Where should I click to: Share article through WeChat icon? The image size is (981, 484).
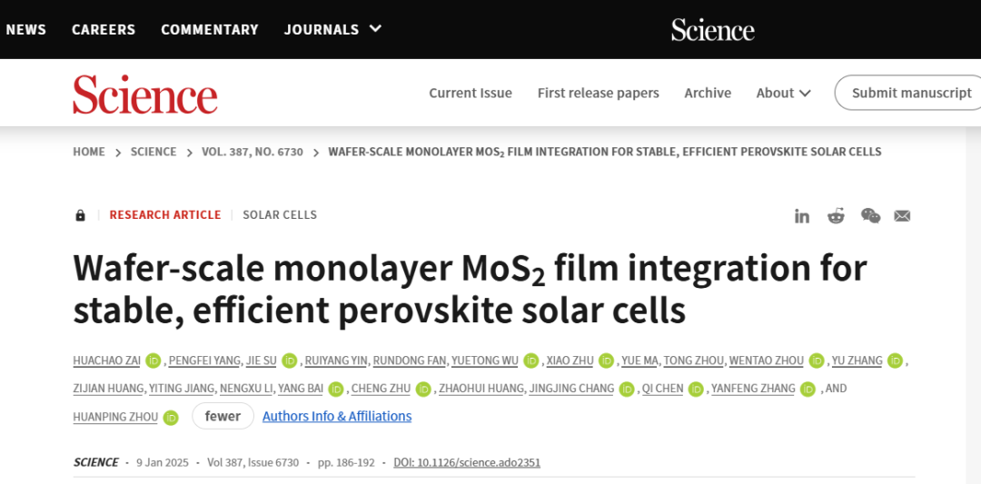pos(870,215)
